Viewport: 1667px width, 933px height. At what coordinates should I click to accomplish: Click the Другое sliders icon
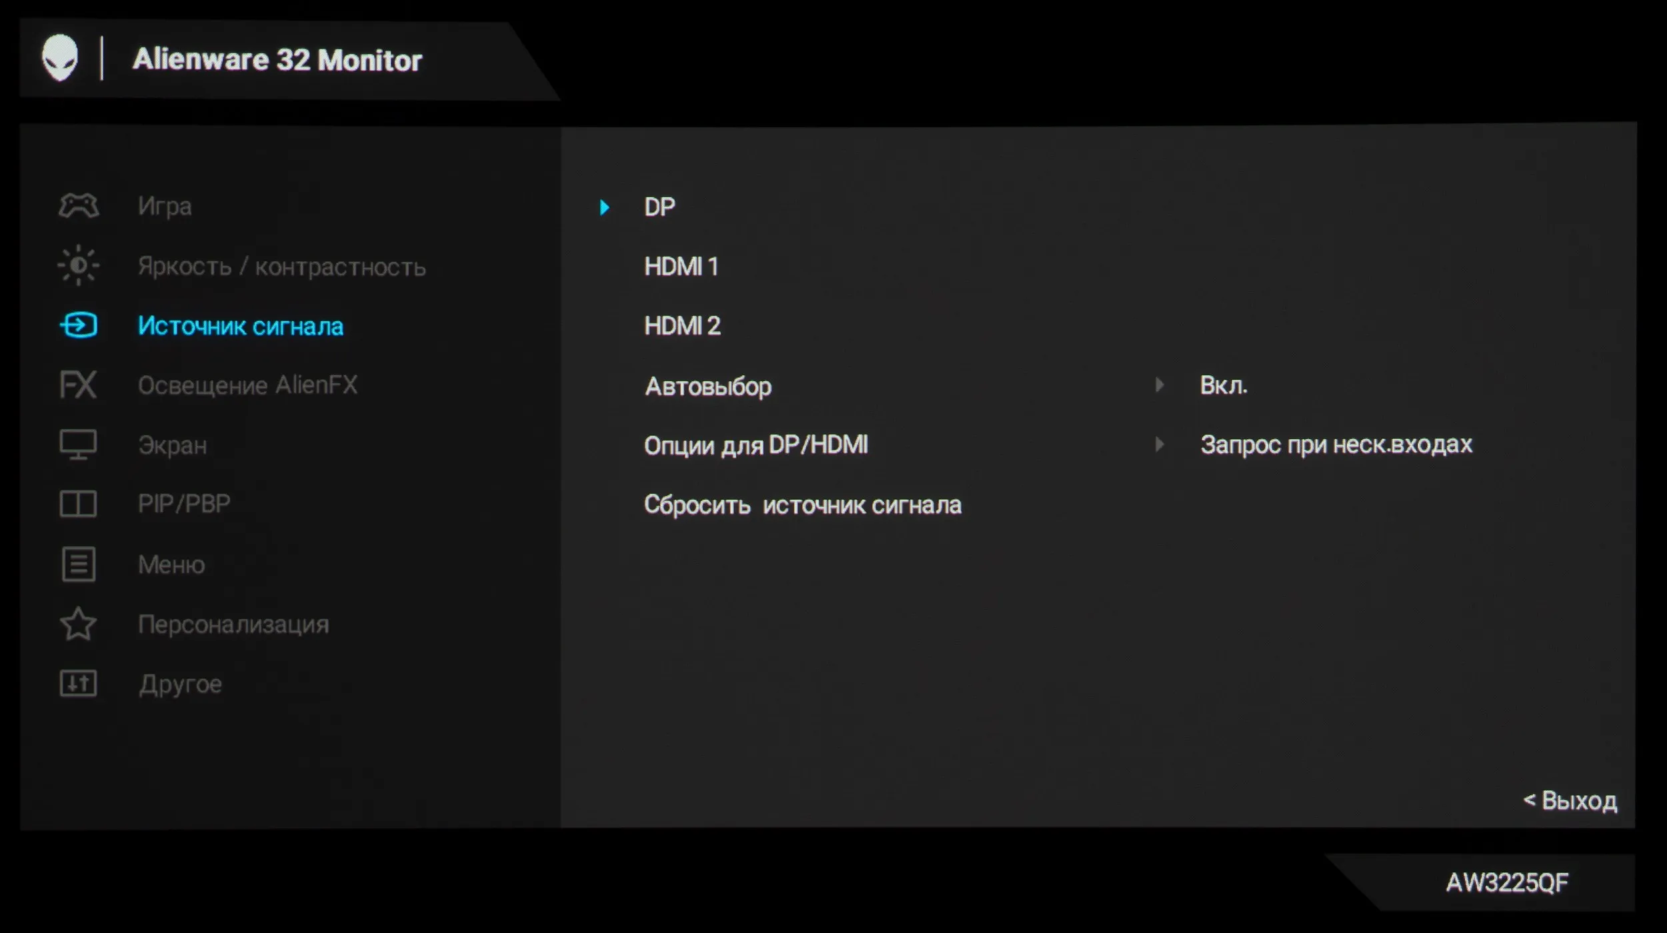click(78, 684)
